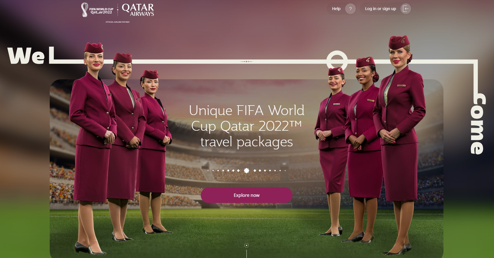Click the Explore now button

[247, 195]
